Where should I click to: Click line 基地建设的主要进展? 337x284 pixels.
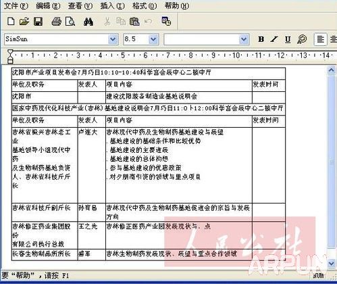[139, 150]
